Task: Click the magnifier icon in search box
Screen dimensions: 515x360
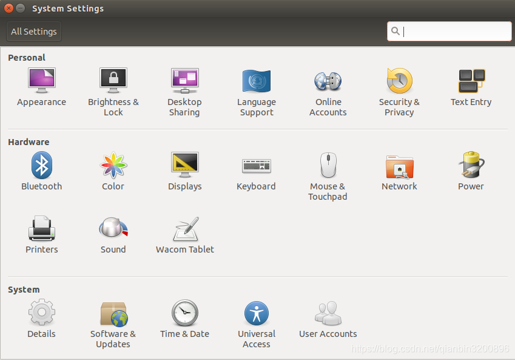Action: point(395,31)
